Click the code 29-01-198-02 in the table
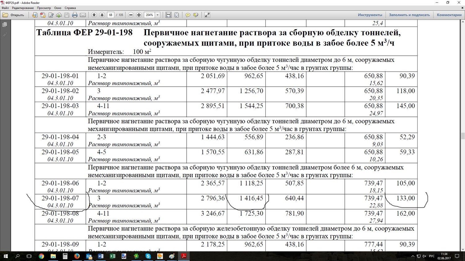Image resolution: width=465 pixels, height=261 pixels. (60, 91)
